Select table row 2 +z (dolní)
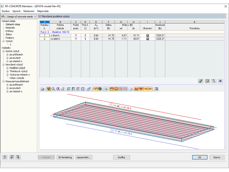Viewport: 229px width, 172px height. pos(132,39)
